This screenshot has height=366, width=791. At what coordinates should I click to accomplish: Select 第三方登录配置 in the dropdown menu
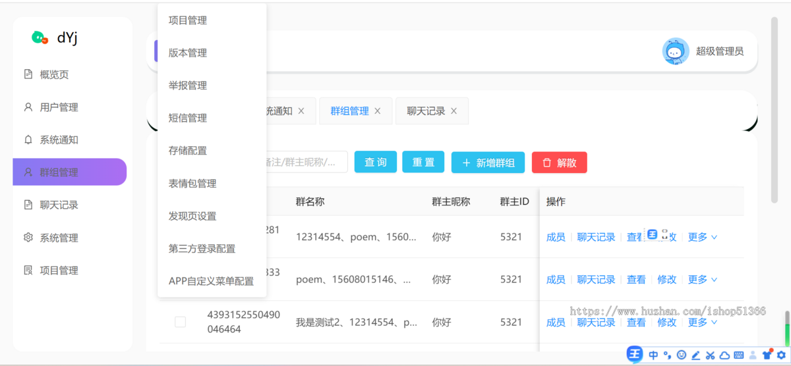pos(212,248)
